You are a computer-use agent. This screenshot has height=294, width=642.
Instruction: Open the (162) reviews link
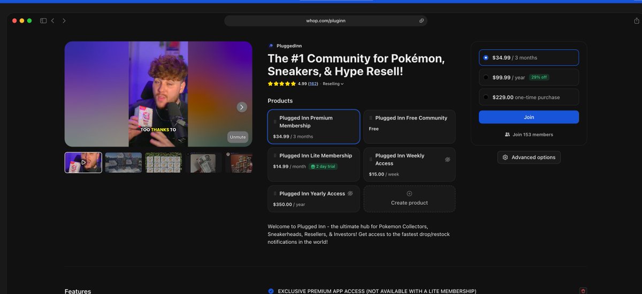click(313, 84)
